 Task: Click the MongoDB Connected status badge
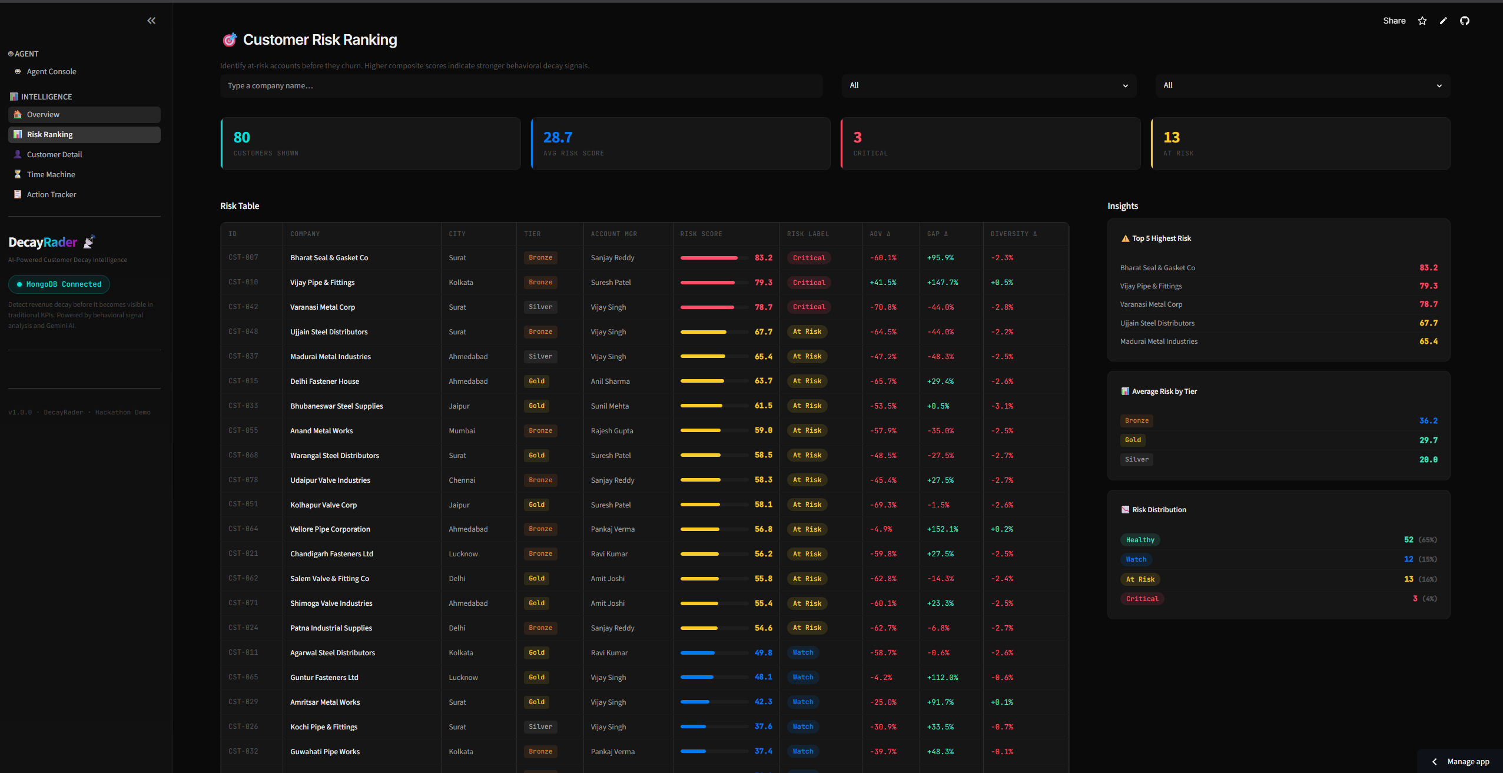(x=59, y=284)
